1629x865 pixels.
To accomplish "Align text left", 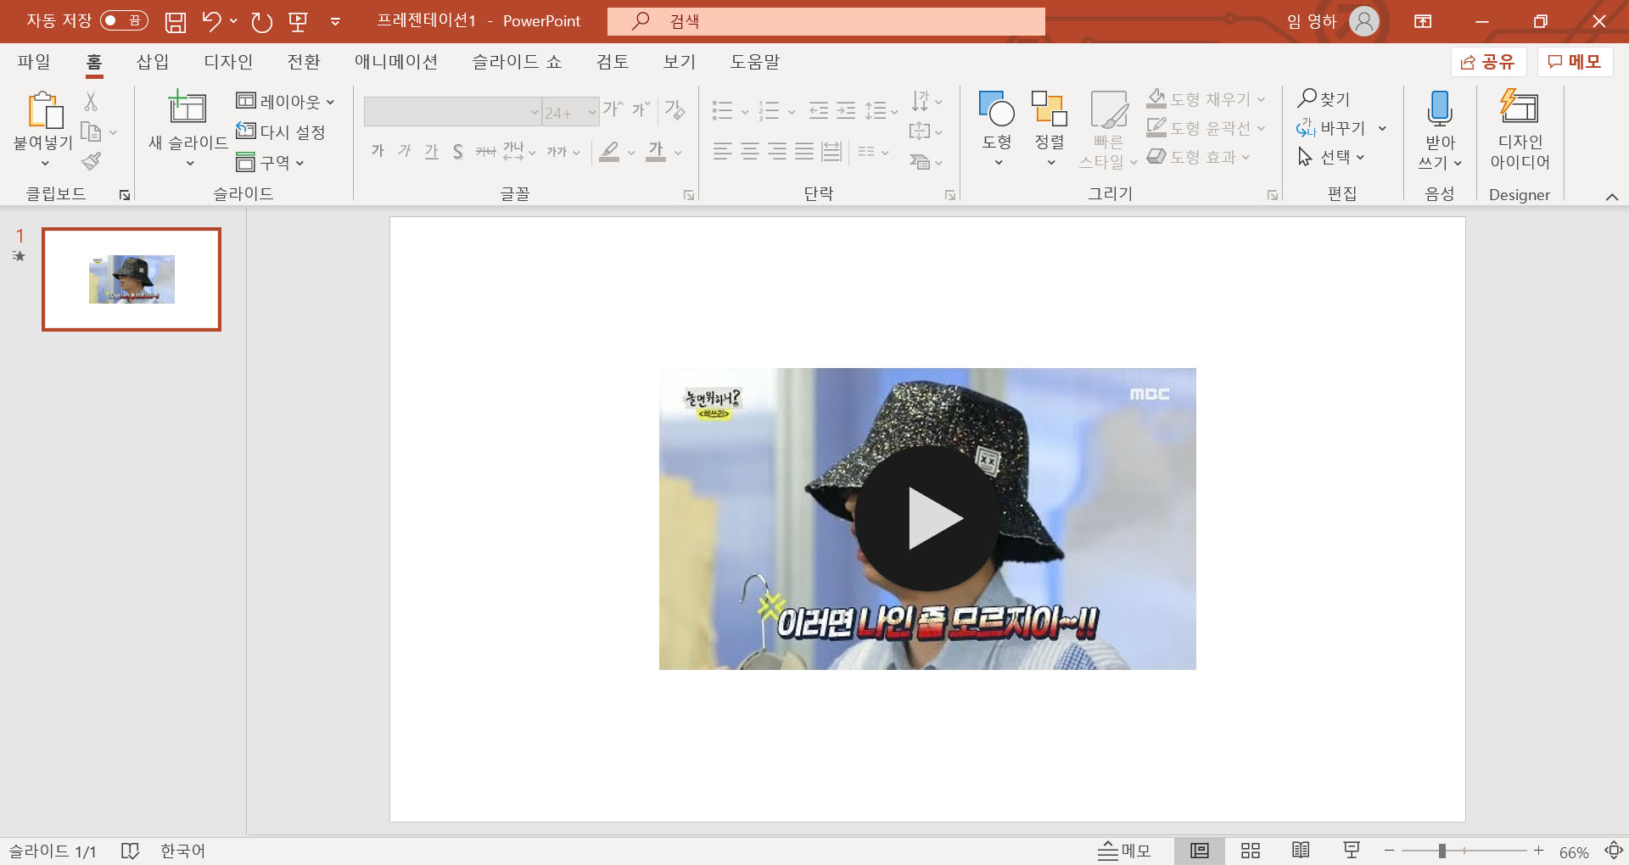I will [722, 151].
